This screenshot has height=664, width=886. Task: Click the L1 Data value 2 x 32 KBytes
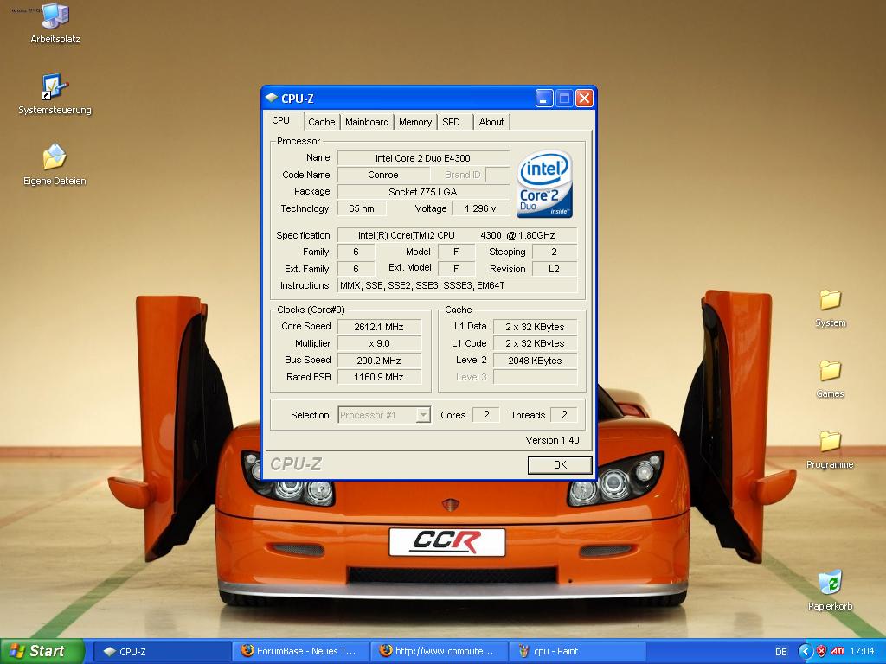535,327
